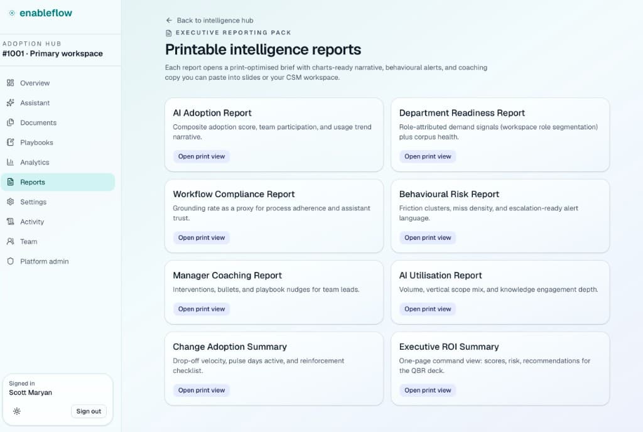
Task: Click the back arrow icon
Action: 169,20
